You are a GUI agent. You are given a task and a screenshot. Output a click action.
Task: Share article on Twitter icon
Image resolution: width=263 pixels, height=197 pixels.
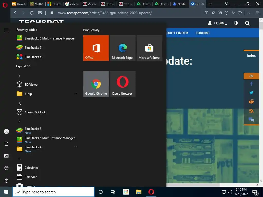[x=251, y=93]
